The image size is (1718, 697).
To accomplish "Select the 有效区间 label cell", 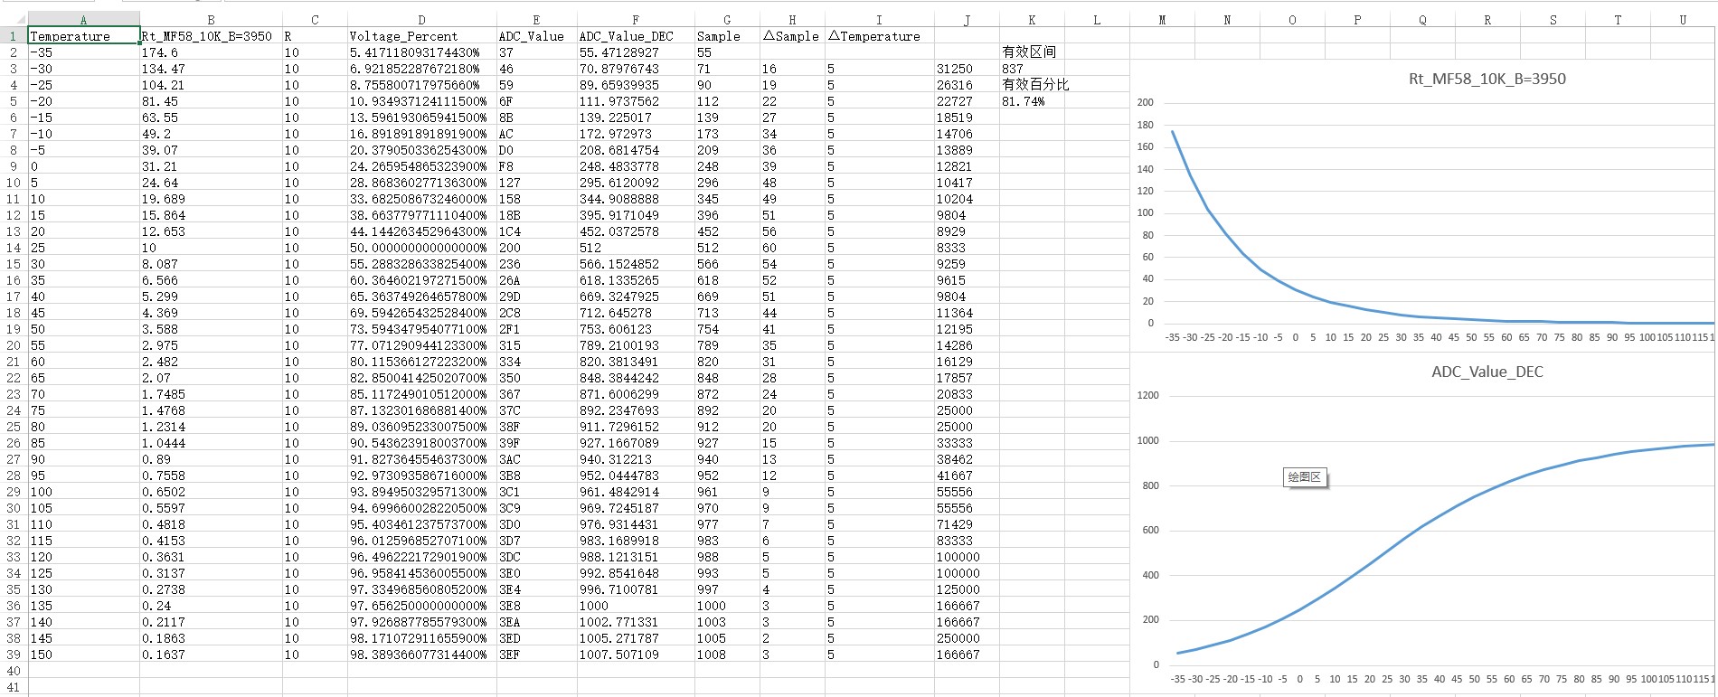I will [x=1032, y=52].
